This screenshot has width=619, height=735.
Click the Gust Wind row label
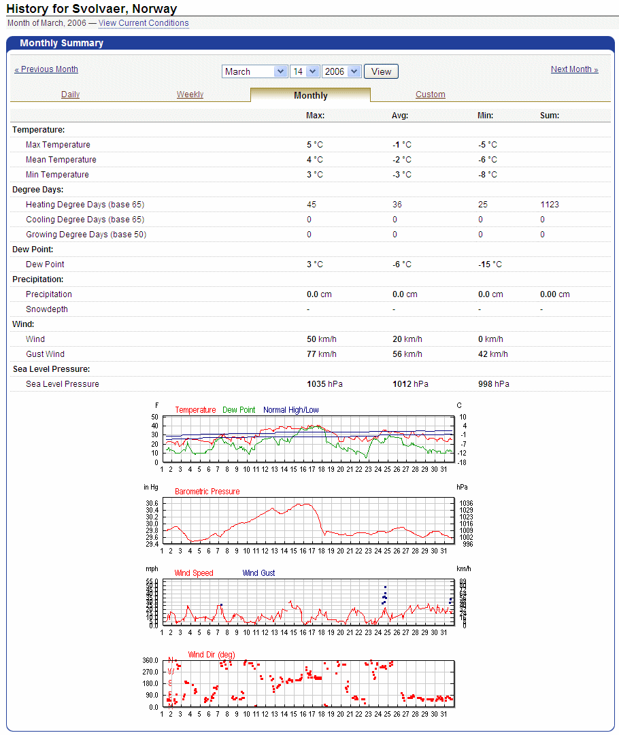(45, 354)
